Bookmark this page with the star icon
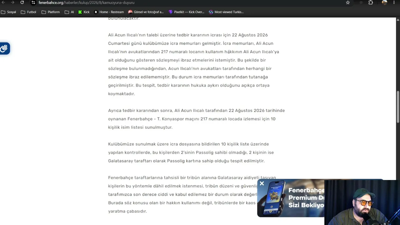This screenshot has width=400, height=225. [x=348, y=2]
